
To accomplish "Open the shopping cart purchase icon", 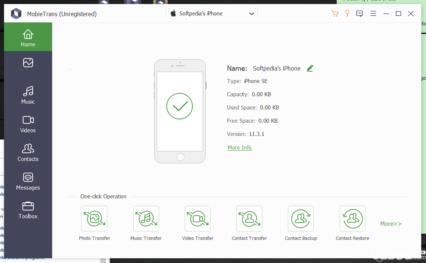I will (335, 14).
